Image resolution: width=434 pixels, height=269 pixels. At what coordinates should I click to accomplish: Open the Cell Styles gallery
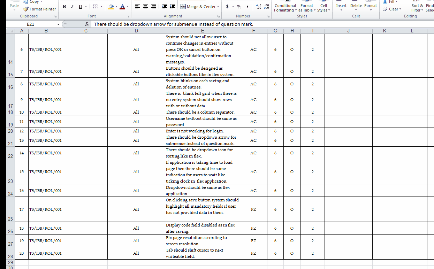coord(323,8)
